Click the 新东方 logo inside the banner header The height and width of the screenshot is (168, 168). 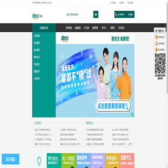pos(65,39)
